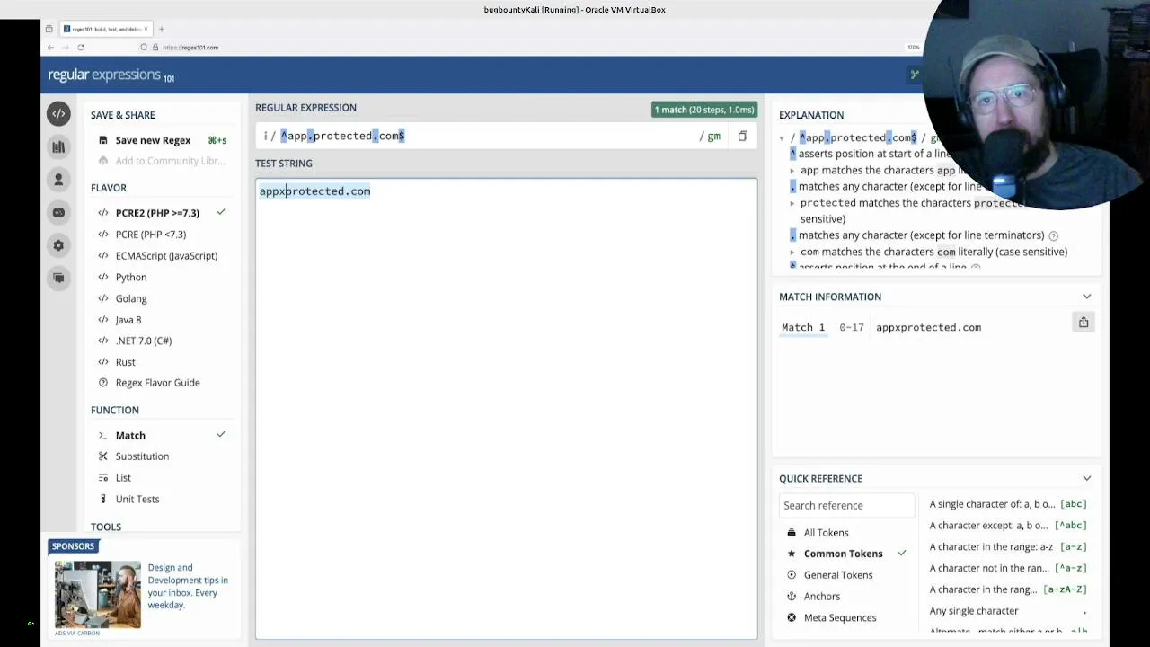The width and height of the screenshot is (1150, 647).
Task: Collapse the Match Information panel
Action: [1087, 297]
